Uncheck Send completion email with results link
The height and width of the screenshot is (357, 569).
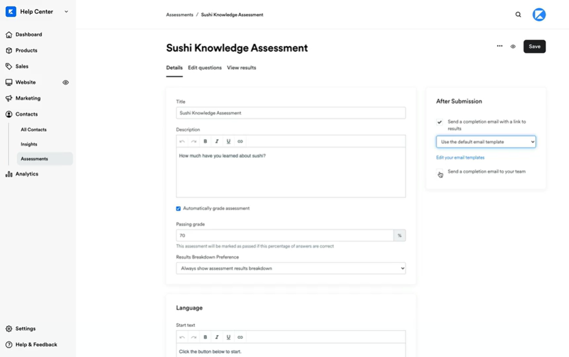pyautogui.click(x=439, y=122)
